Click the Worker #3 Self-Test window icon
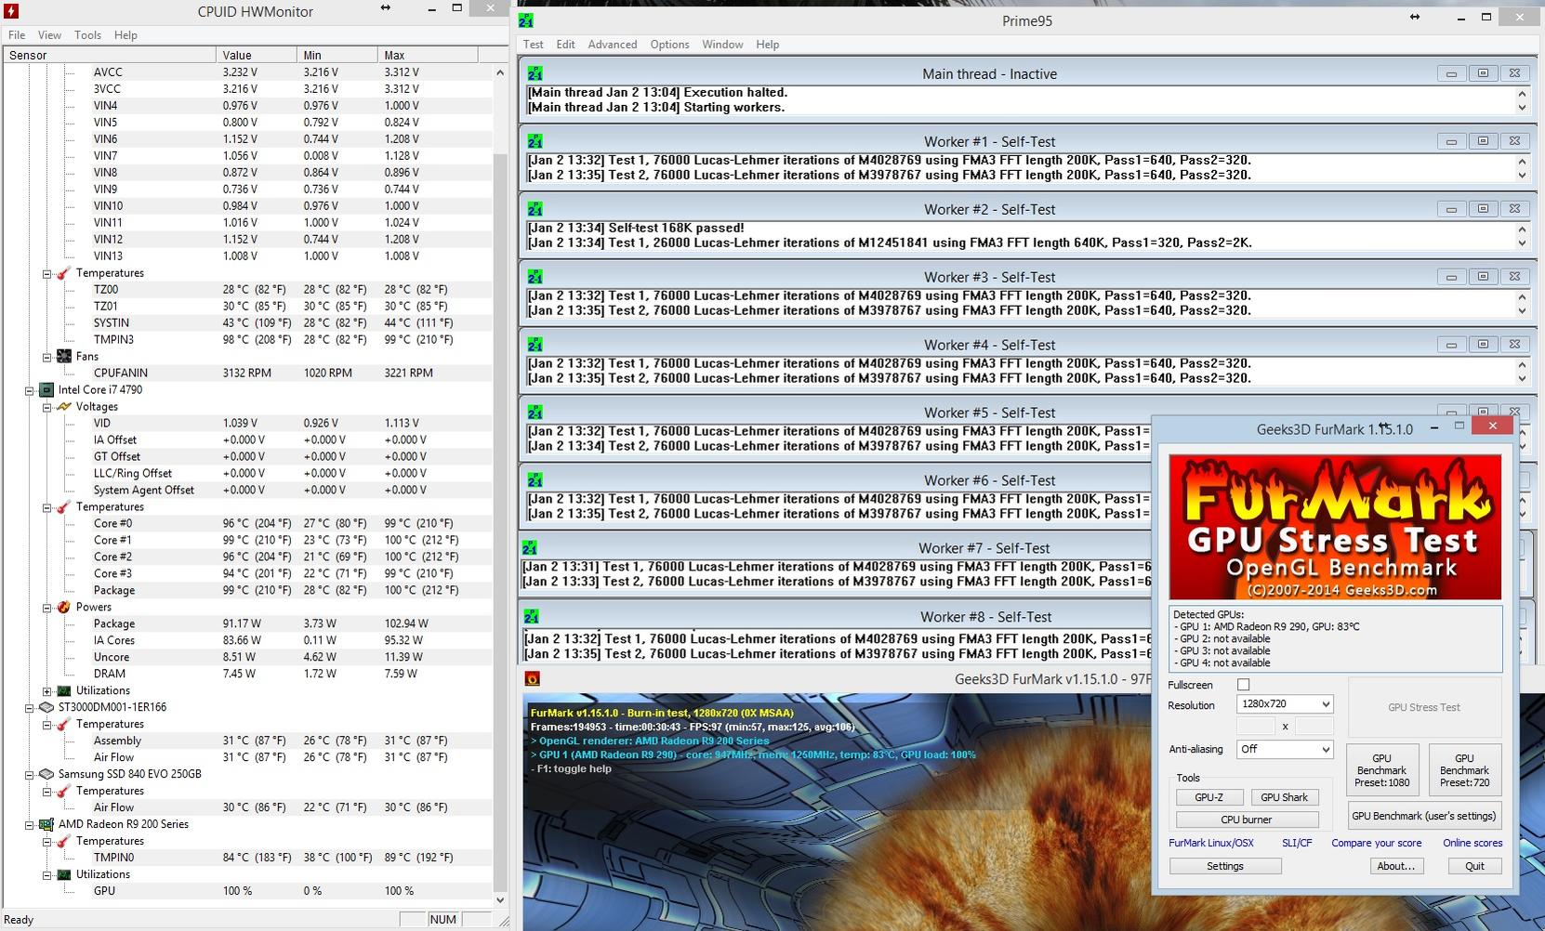 (x=535, y=277)
